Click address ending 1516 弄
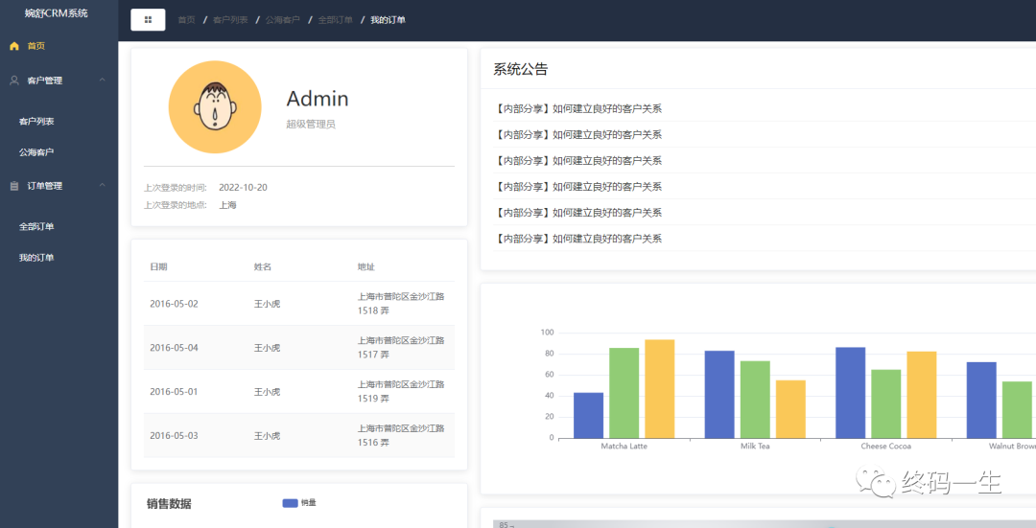 tap(401, 436)
